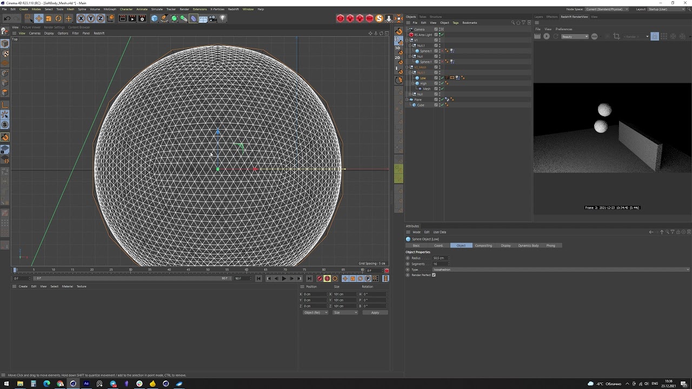Toggle Camera layer checkbox in Objects
The image size is (692, 389).
point(436,29)
